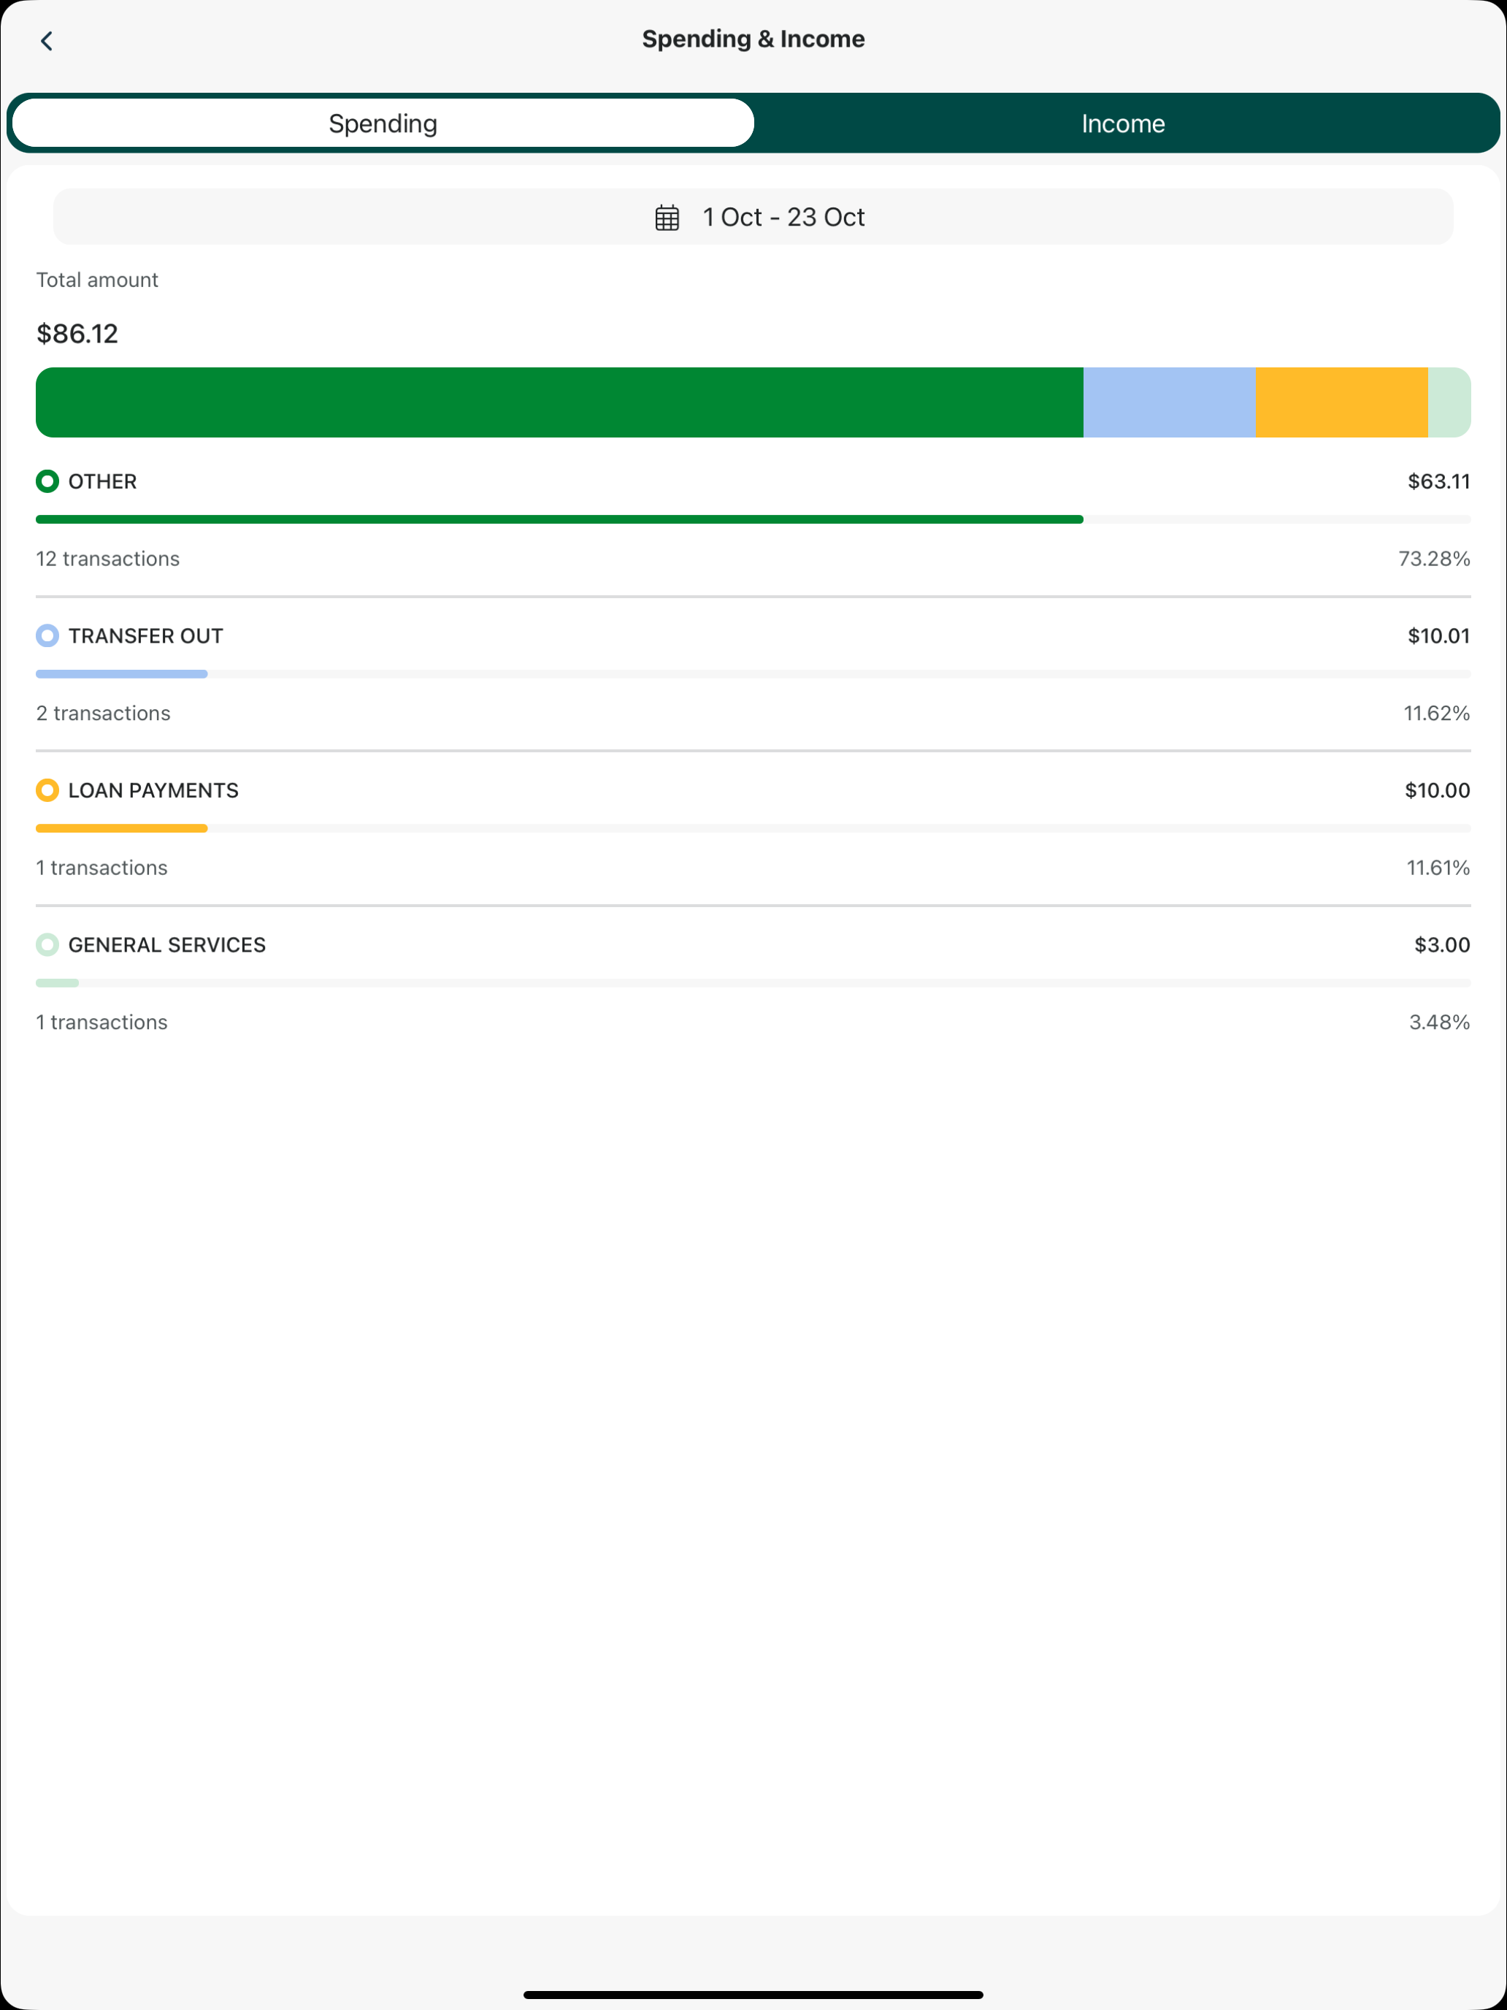Select the orange LOAN PAYMENTS ring icon
1507x2010 pixels.
pos(47,790)
